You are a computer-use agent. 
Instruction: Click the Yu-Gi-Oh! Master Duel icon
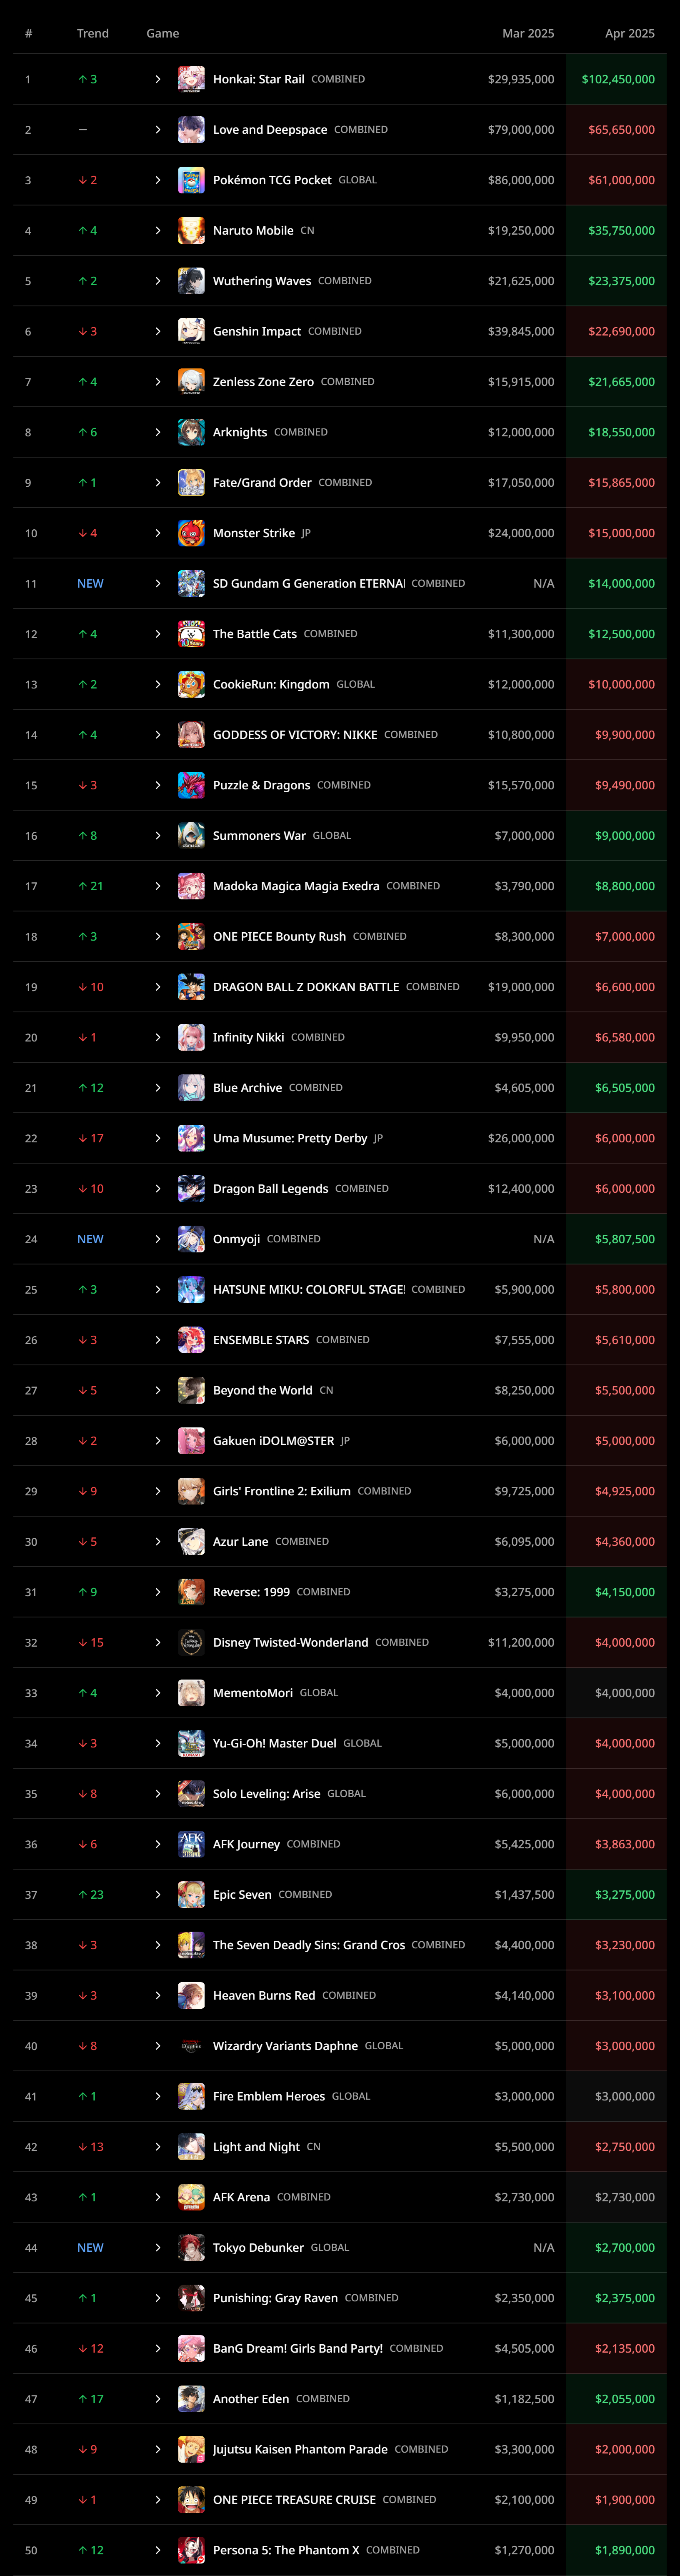pyautogui.click(x=191, y=1743)
